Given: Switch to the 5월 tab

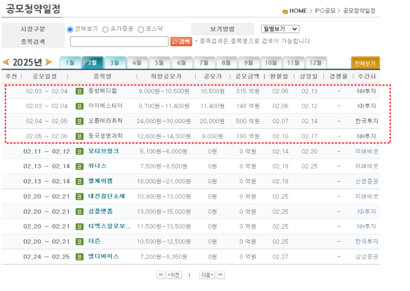Looking at the screenshot, I should [x=159, y=63].
